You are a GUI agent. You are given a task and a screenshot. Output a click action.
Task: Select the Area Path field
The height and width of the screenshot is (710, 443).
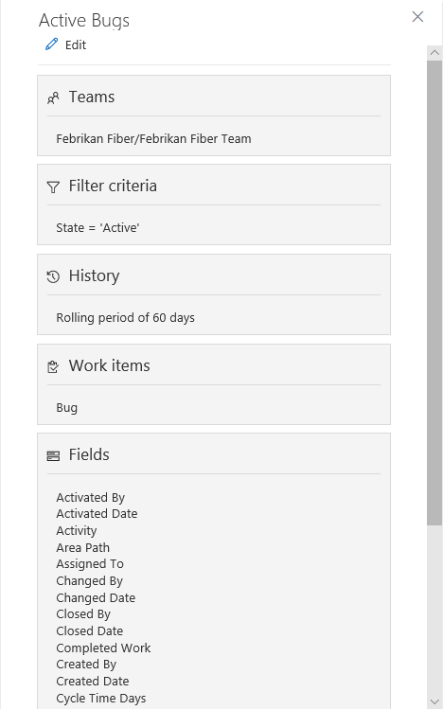coord(83,547)
